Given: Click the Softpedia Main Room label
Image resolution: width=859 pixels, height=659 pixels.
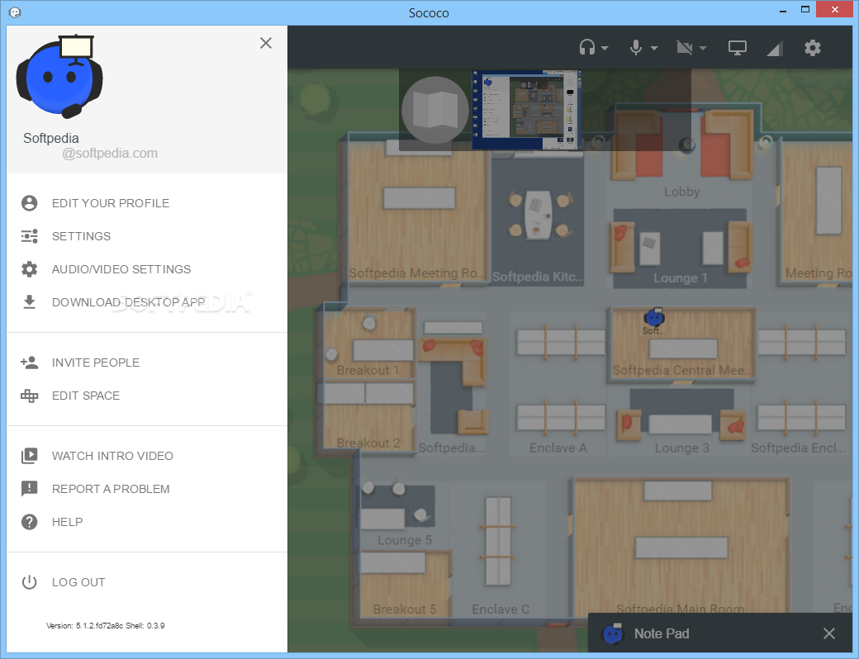Looking at the screenshot, I should (680, 608).
